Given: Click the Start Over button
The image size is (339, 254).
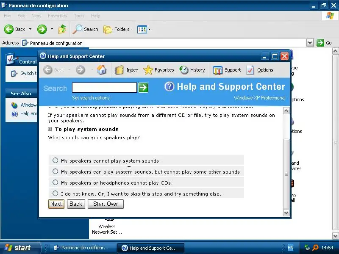Looking at the screenshot, I should [106, 204].
